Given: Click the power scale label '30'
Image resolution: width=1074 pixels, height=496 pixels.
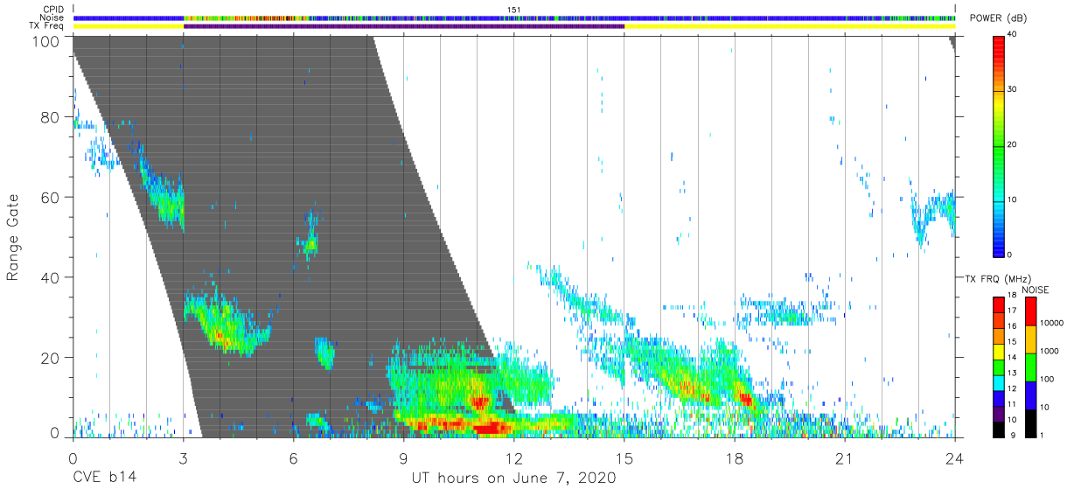Looking at the screenshot, I should point(1014,90).
